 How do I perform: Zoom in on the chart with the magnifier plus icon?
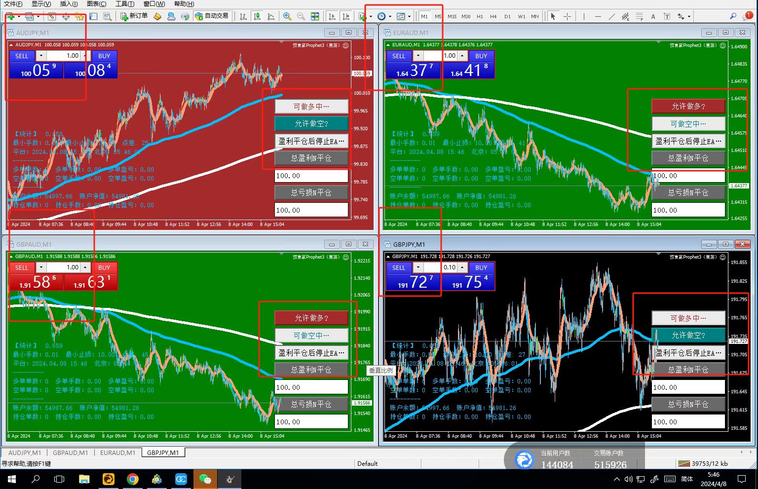point(287,16)
